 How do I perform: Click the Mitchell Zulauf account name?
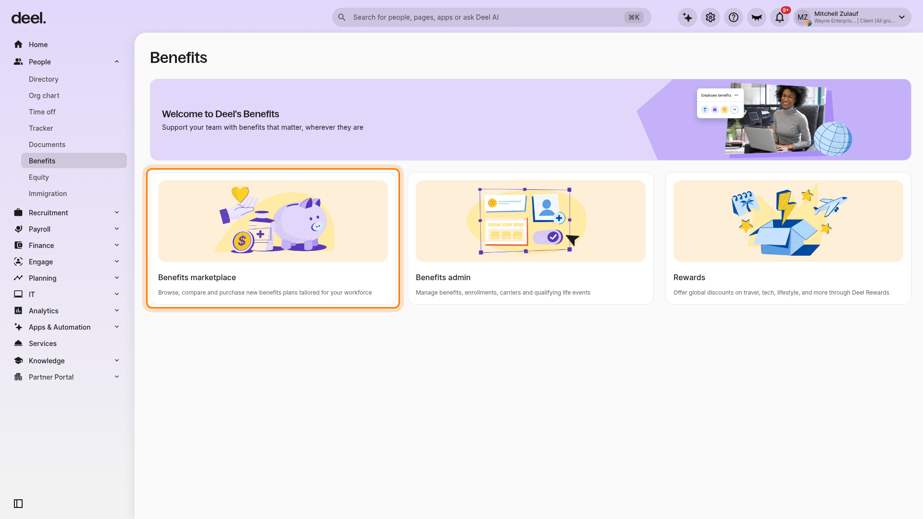836,14
